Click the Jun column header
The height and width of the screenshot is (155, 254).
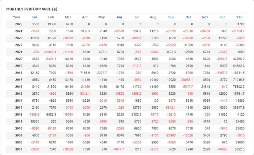pyautogui.click(x=119, y=17)
